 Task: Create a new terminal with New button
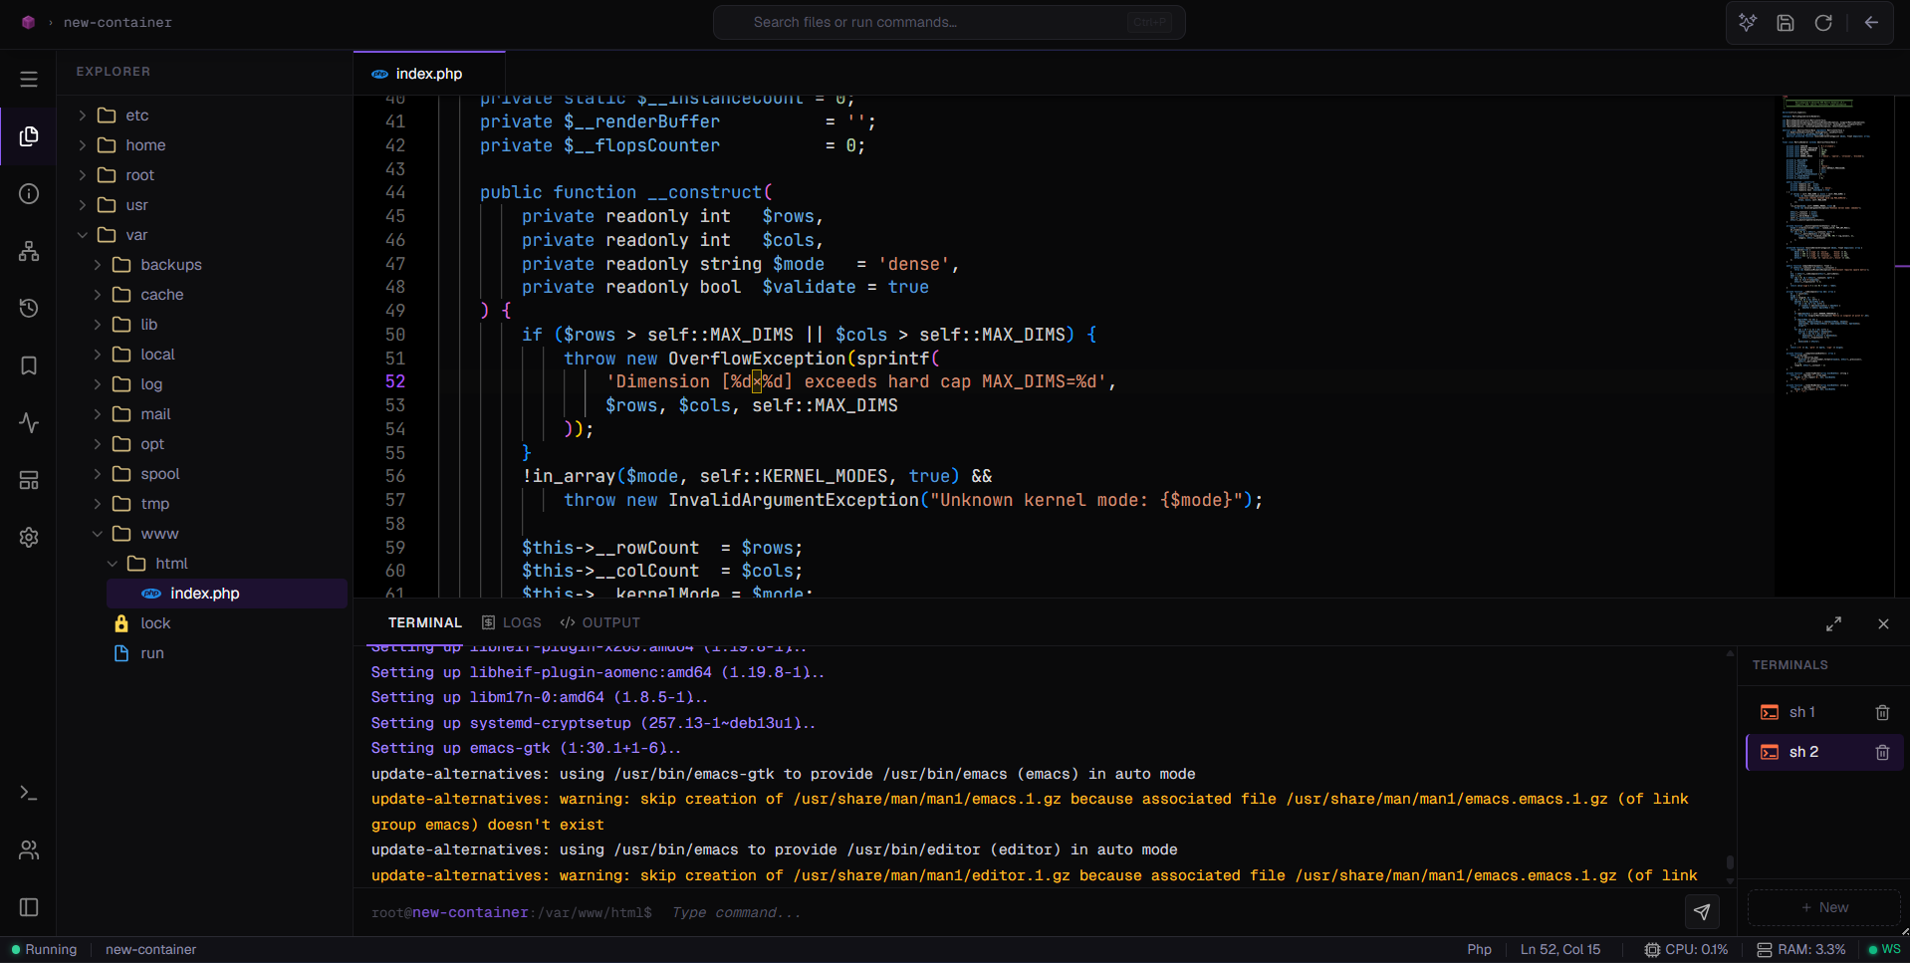pyautogui.click(x=1824, y=907)
